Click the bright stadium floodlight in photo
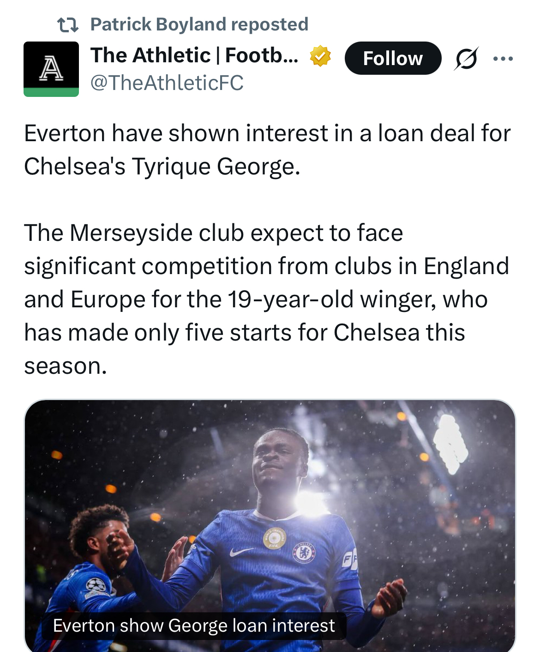The image size is (540, 652). point(450,443)
